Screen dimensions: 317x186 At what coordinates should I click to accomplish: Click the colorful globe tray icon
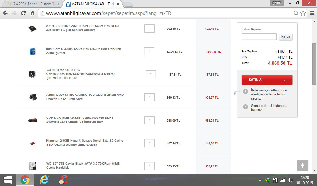pyautogui.click(x=268, y=180)
